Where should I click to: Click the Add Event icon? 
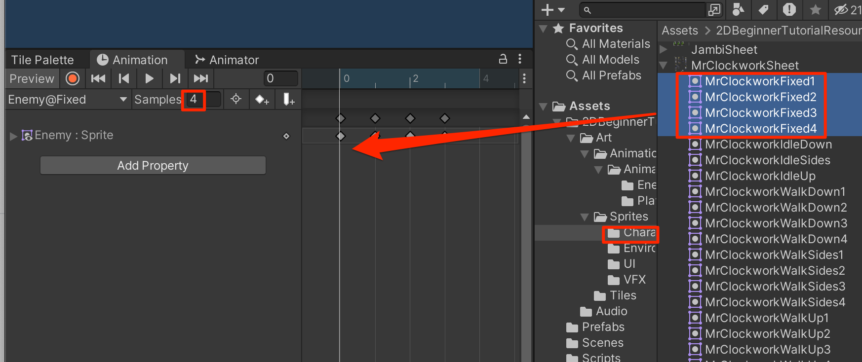pyautogui.click(x=288, y=100)
